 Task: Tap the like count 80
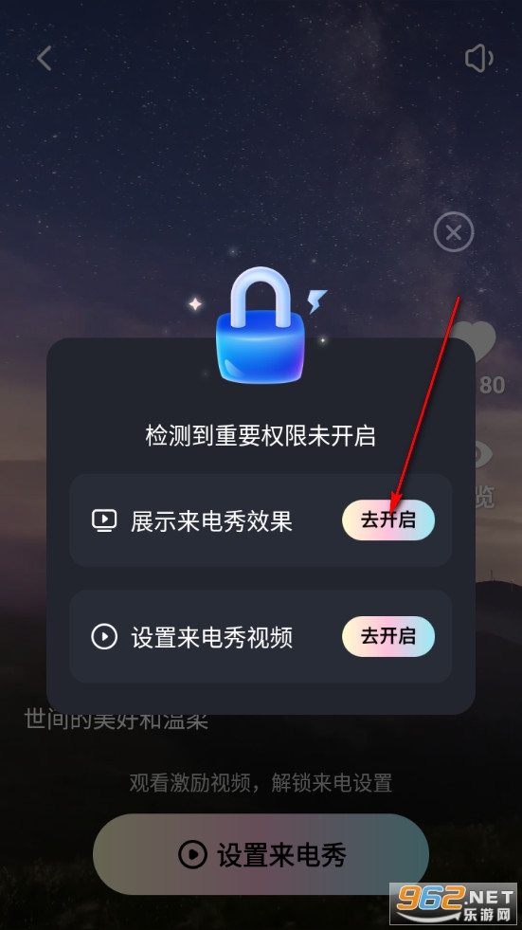tap(492, 386)
